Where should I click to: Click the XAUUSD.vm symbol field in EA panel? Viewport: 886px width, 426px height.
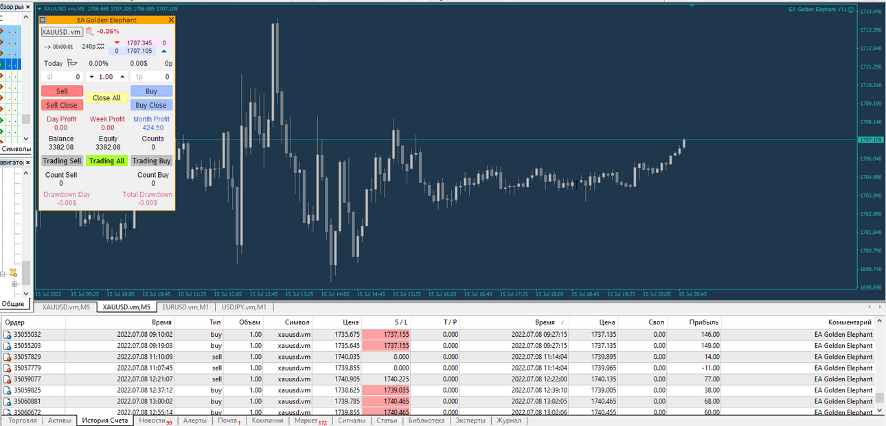[x=62, y=32]
